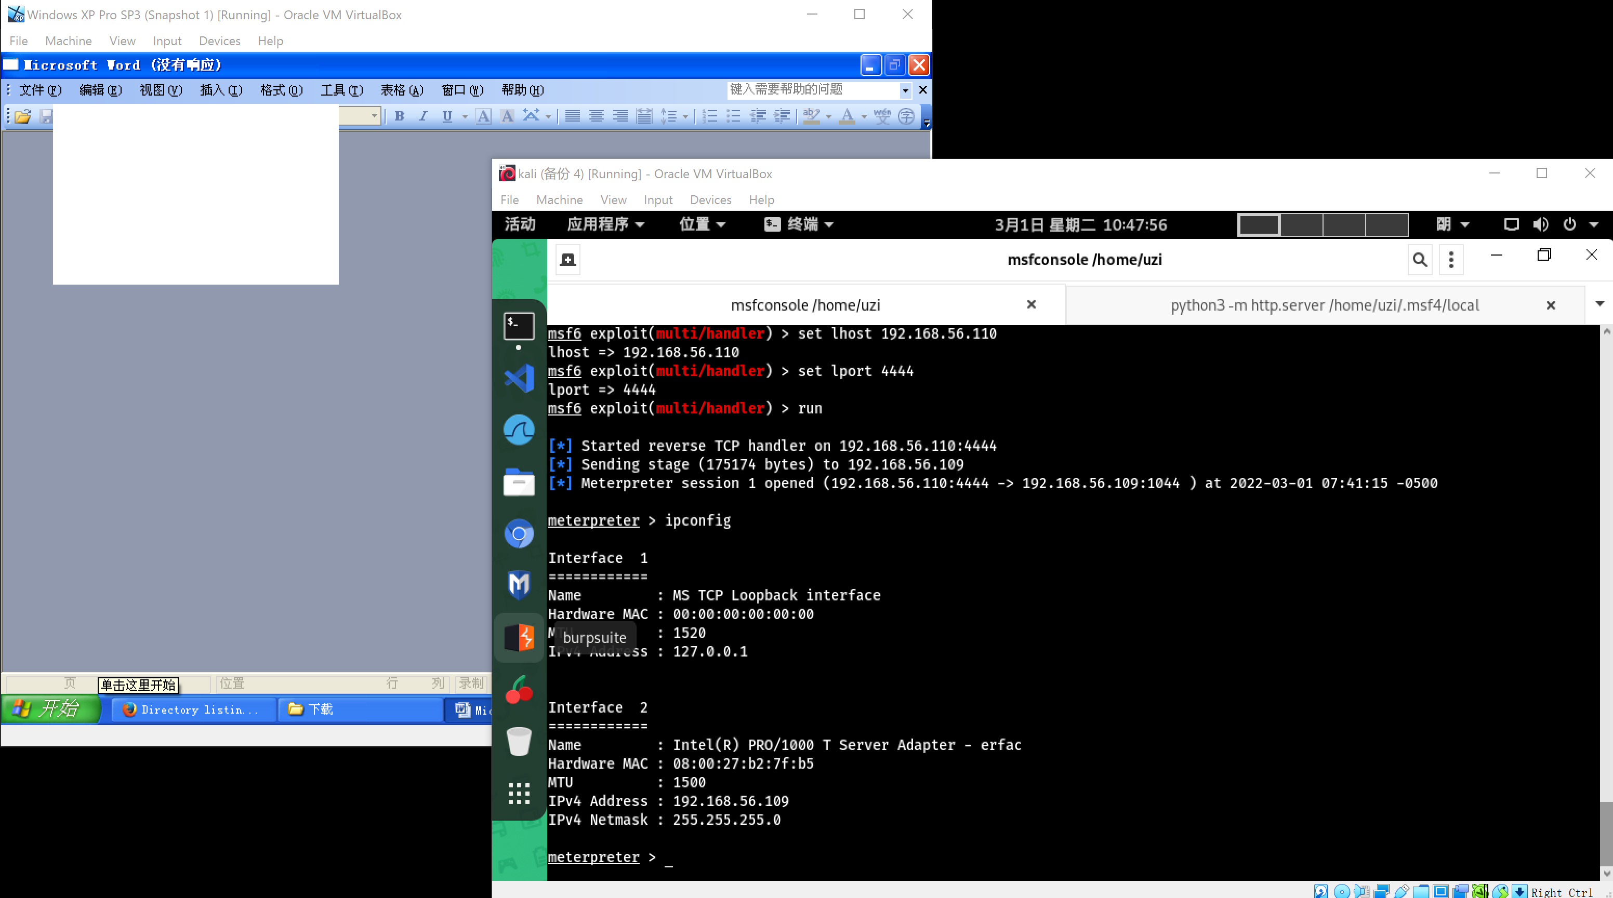
Task: Apply character shading with the shaded A icon
Action: 507,116
